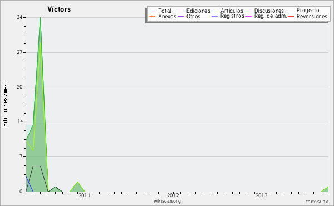Select the 'Anexos' legend entry
334x206 pixels.
pyautogui.click(x=167, y=16)
